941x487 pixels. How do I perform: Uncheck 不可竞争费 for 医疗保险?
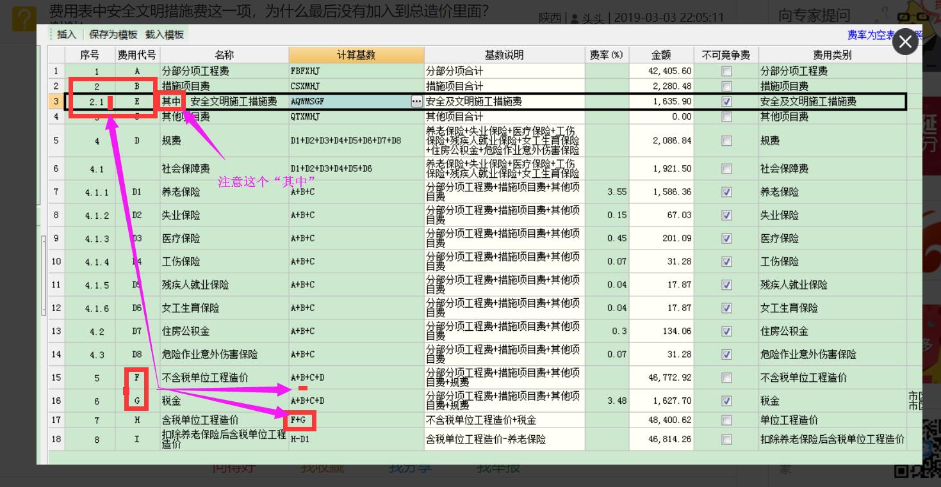tap(726, 238)
